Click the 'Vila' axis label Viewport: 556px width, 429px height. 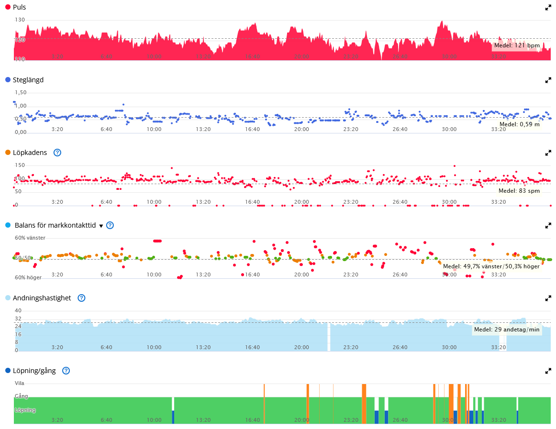coord(20,383)
